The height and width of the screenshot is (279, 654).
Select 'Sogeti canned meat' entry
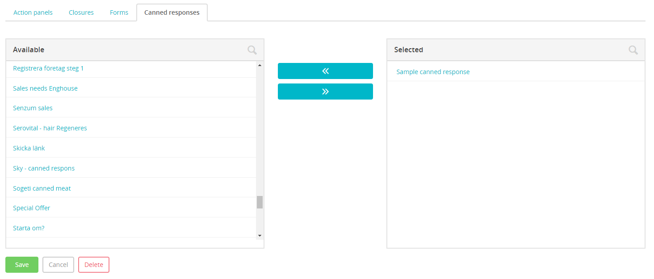click(42, 188)
